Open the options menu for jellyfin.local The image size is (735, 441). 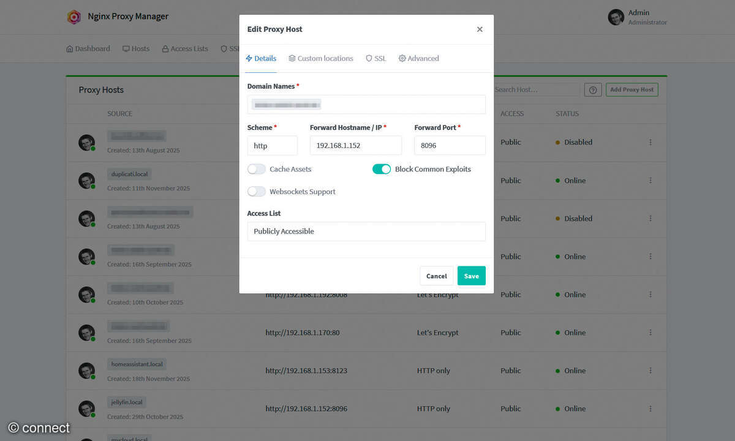[x=650, y=409]
